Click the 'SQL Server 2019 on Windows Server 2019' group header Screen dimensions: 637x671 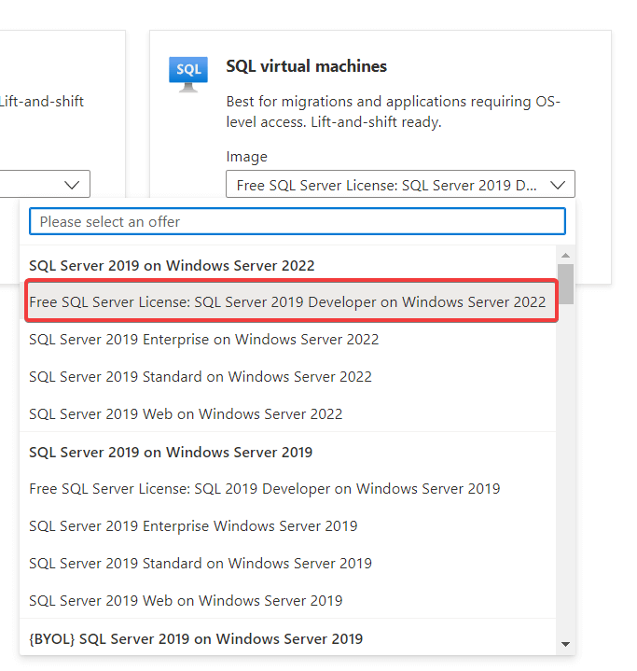click(171, 453)
